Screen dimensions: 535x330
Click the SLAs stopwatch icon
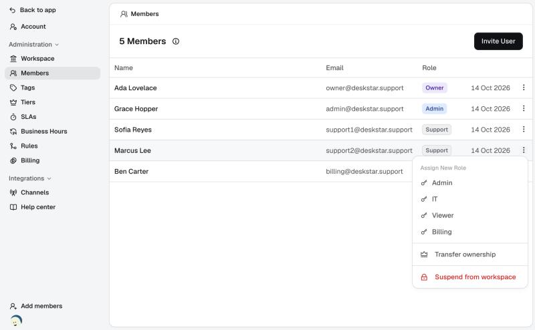click(13, 117)
